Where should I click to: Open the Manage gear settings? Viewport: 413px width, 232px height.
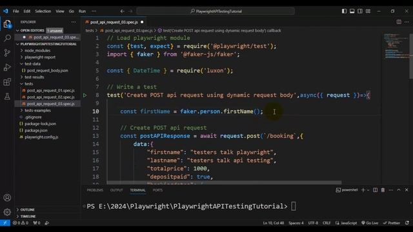pyautogui.click(x=7, y=212)
